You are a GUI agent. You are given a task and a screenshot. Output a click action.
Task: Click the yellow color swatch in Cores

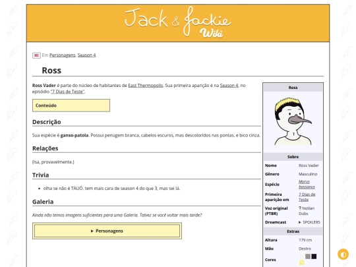tap(301, 262)
